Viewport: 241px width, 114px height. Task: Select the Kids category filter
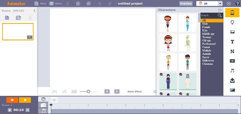click(205, 30)
